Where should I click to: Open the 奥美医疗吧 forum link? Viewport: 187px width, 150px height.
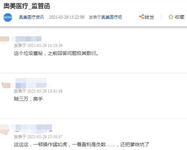click(112, 17)
